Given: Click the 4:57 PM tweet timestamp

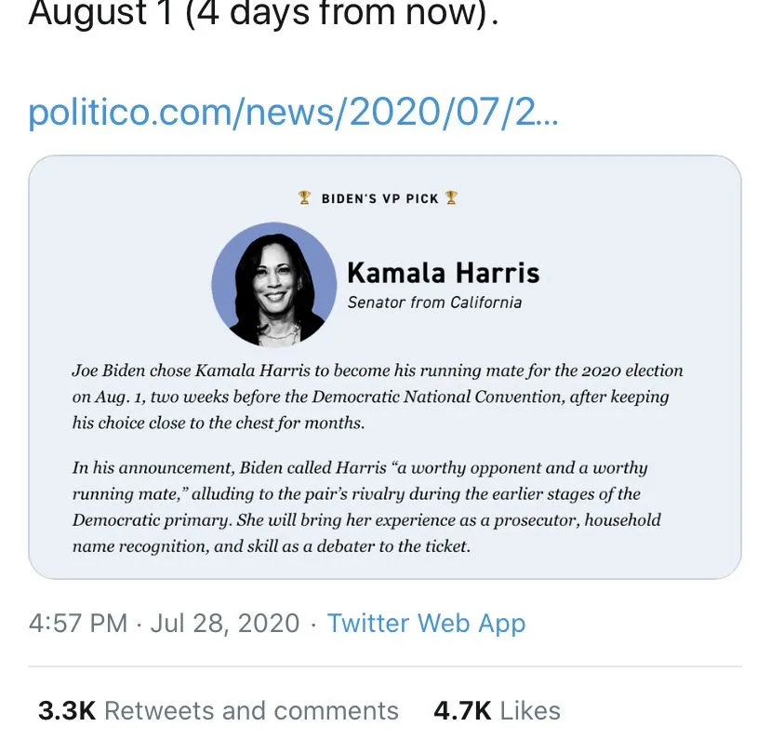Looking at the screenshot, I should 78,623.
